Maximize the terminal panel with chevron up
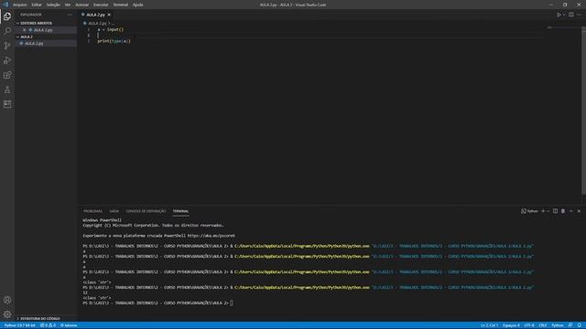The width and height of the screenshot is (586, 329). (571, 211)
